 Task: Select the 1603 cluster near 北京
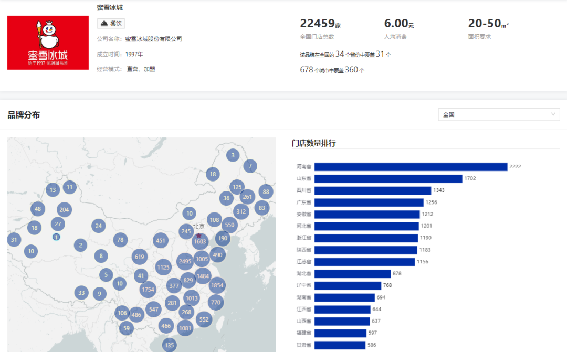tap(200, 241)
